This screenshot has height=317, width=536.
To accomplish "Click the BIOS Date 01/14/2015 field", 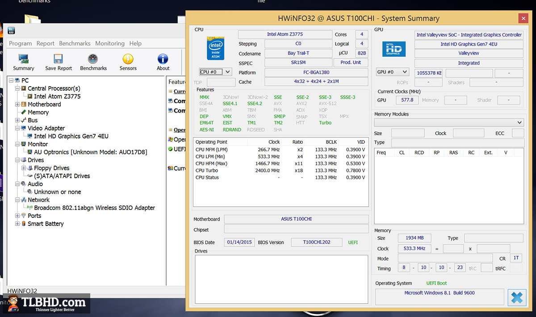I will click(x=239, y=242).
